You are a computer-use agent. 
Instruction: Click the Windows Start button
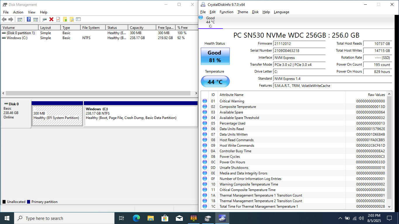point(7,218)
